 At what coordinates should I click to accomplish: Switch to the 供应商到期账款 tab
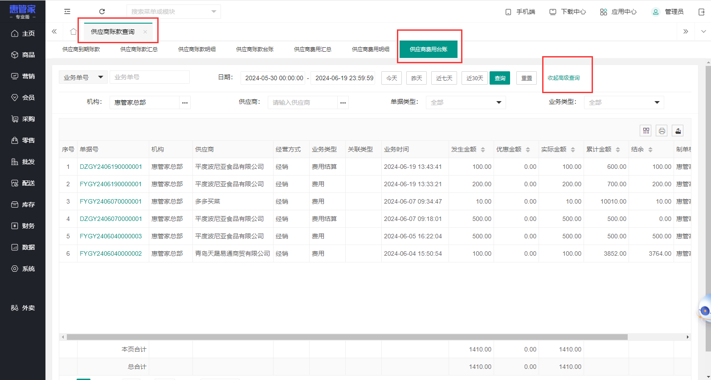coord(81,49)
